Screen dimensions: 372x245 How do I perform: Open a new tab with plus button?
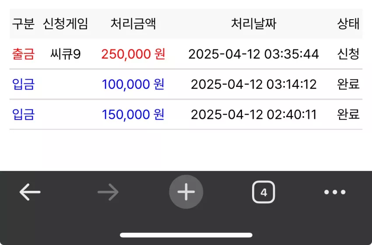186,192
